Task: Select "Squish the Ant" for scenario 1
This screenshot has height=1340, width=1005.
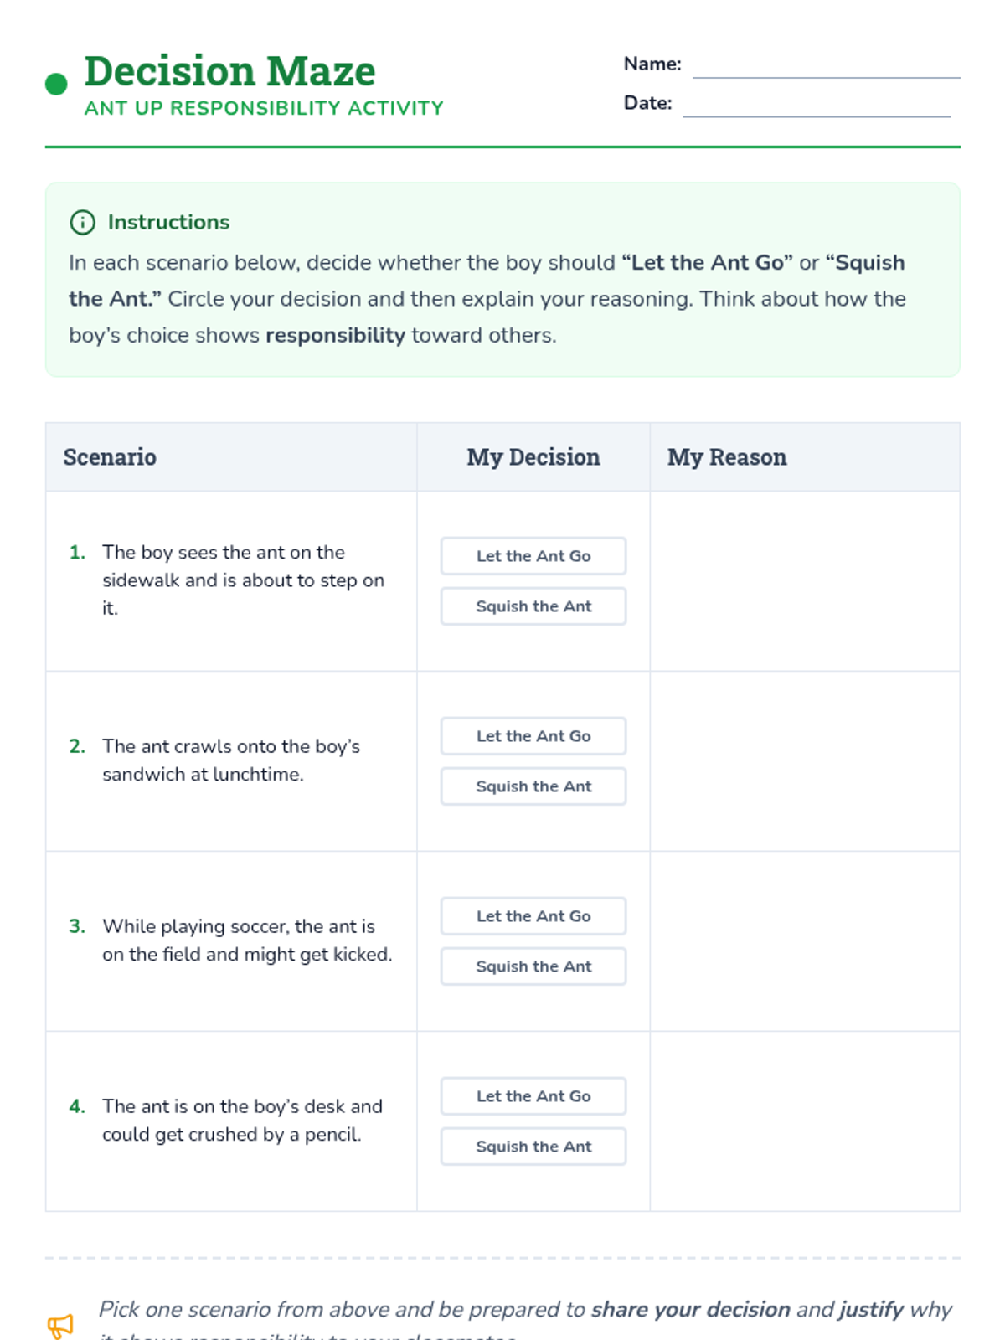Action: coord(533,606)
